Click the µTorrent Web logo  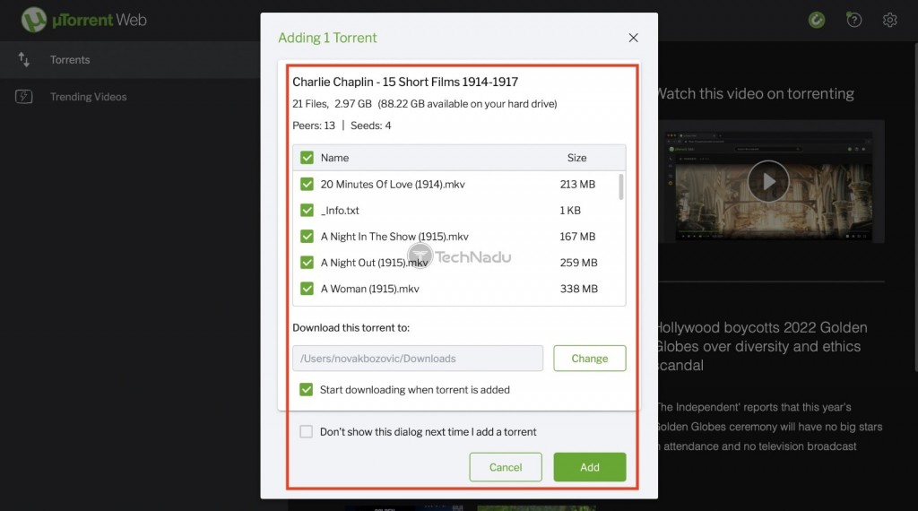tap(83, 20)
